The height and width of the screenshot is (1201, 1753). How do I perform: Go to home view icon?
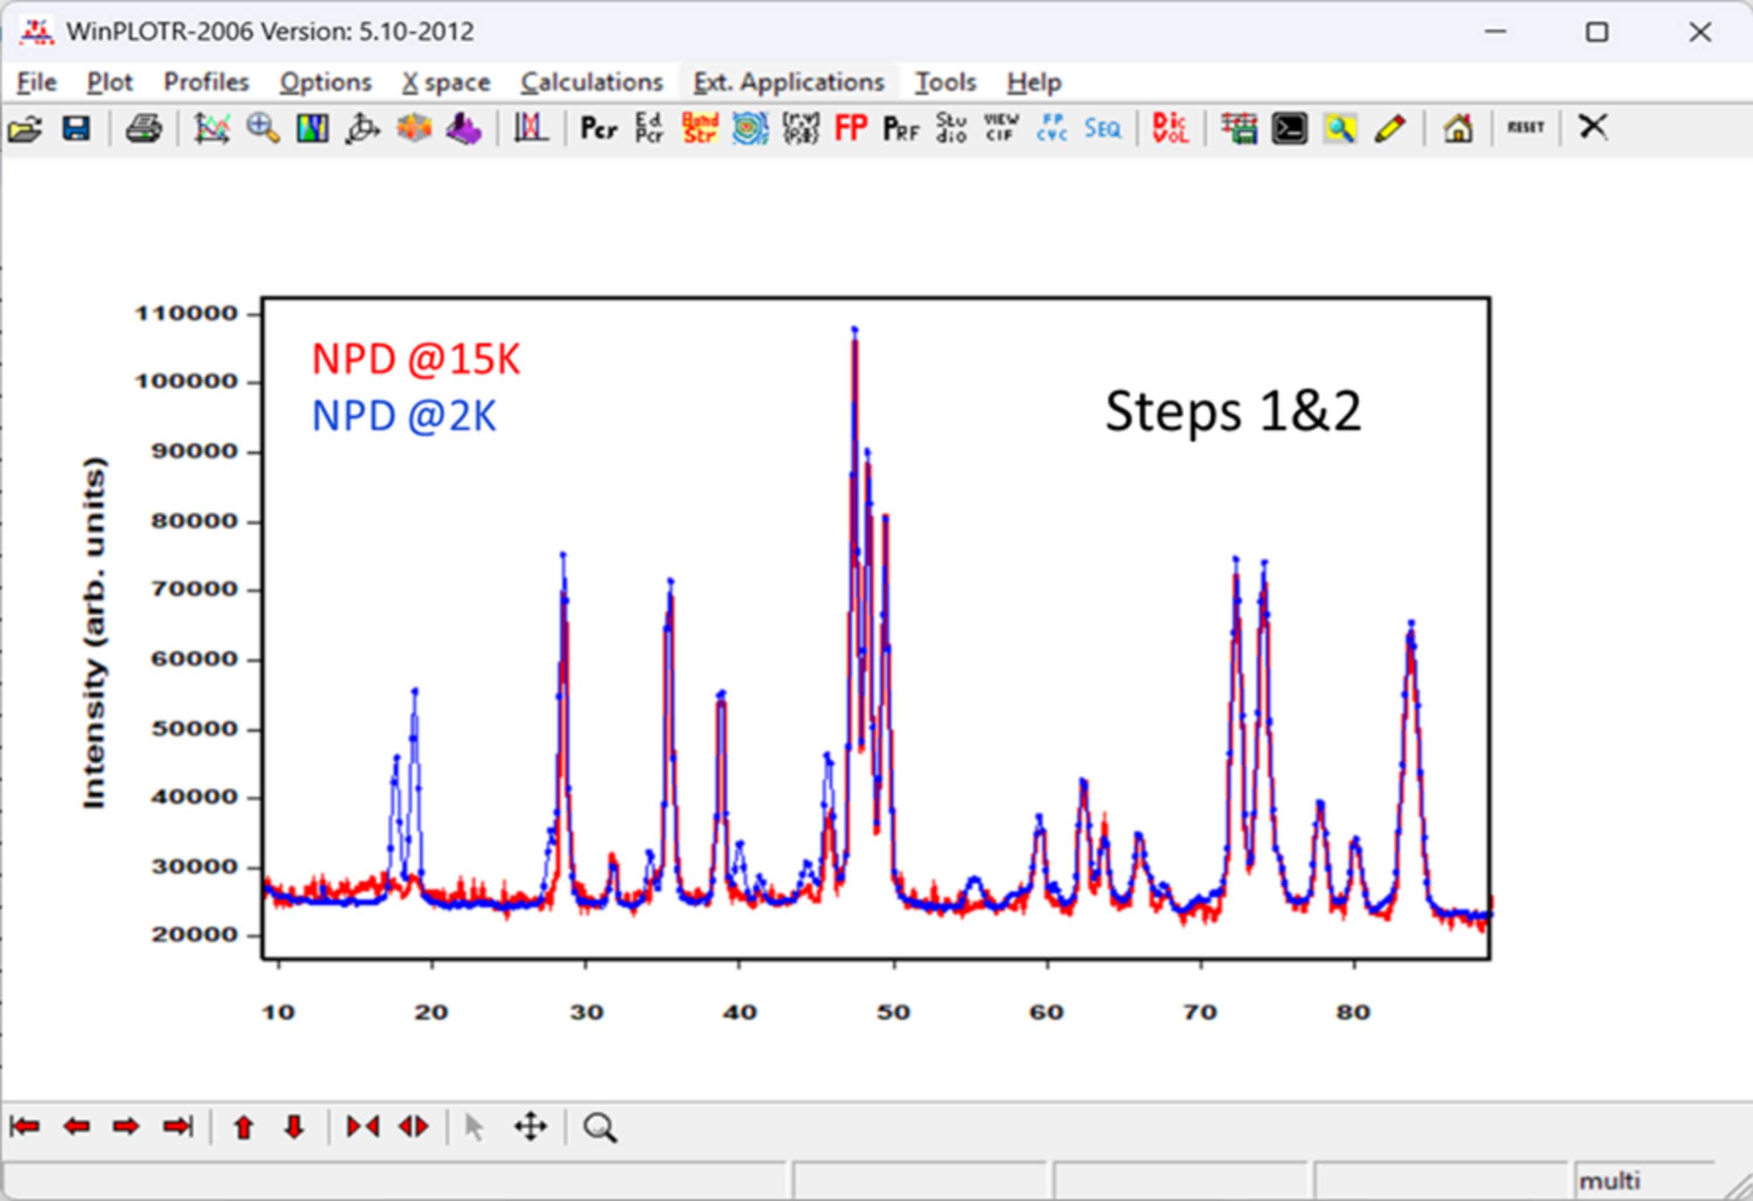pyautogui.click(x=1458, y=128)
